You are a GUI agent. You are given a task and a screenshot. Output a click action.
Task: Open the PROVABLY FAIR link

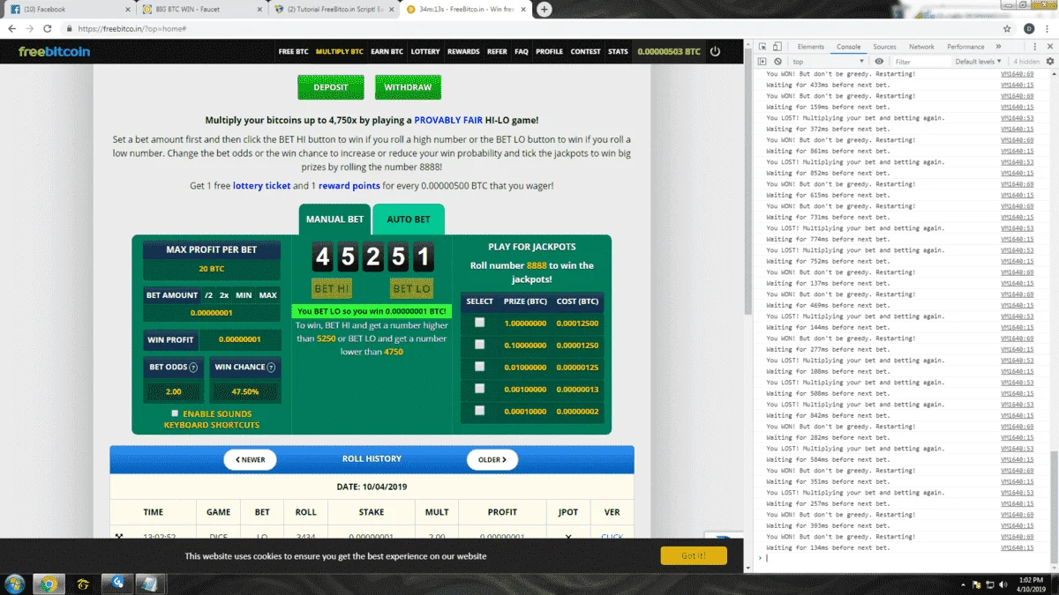point(448,120)
